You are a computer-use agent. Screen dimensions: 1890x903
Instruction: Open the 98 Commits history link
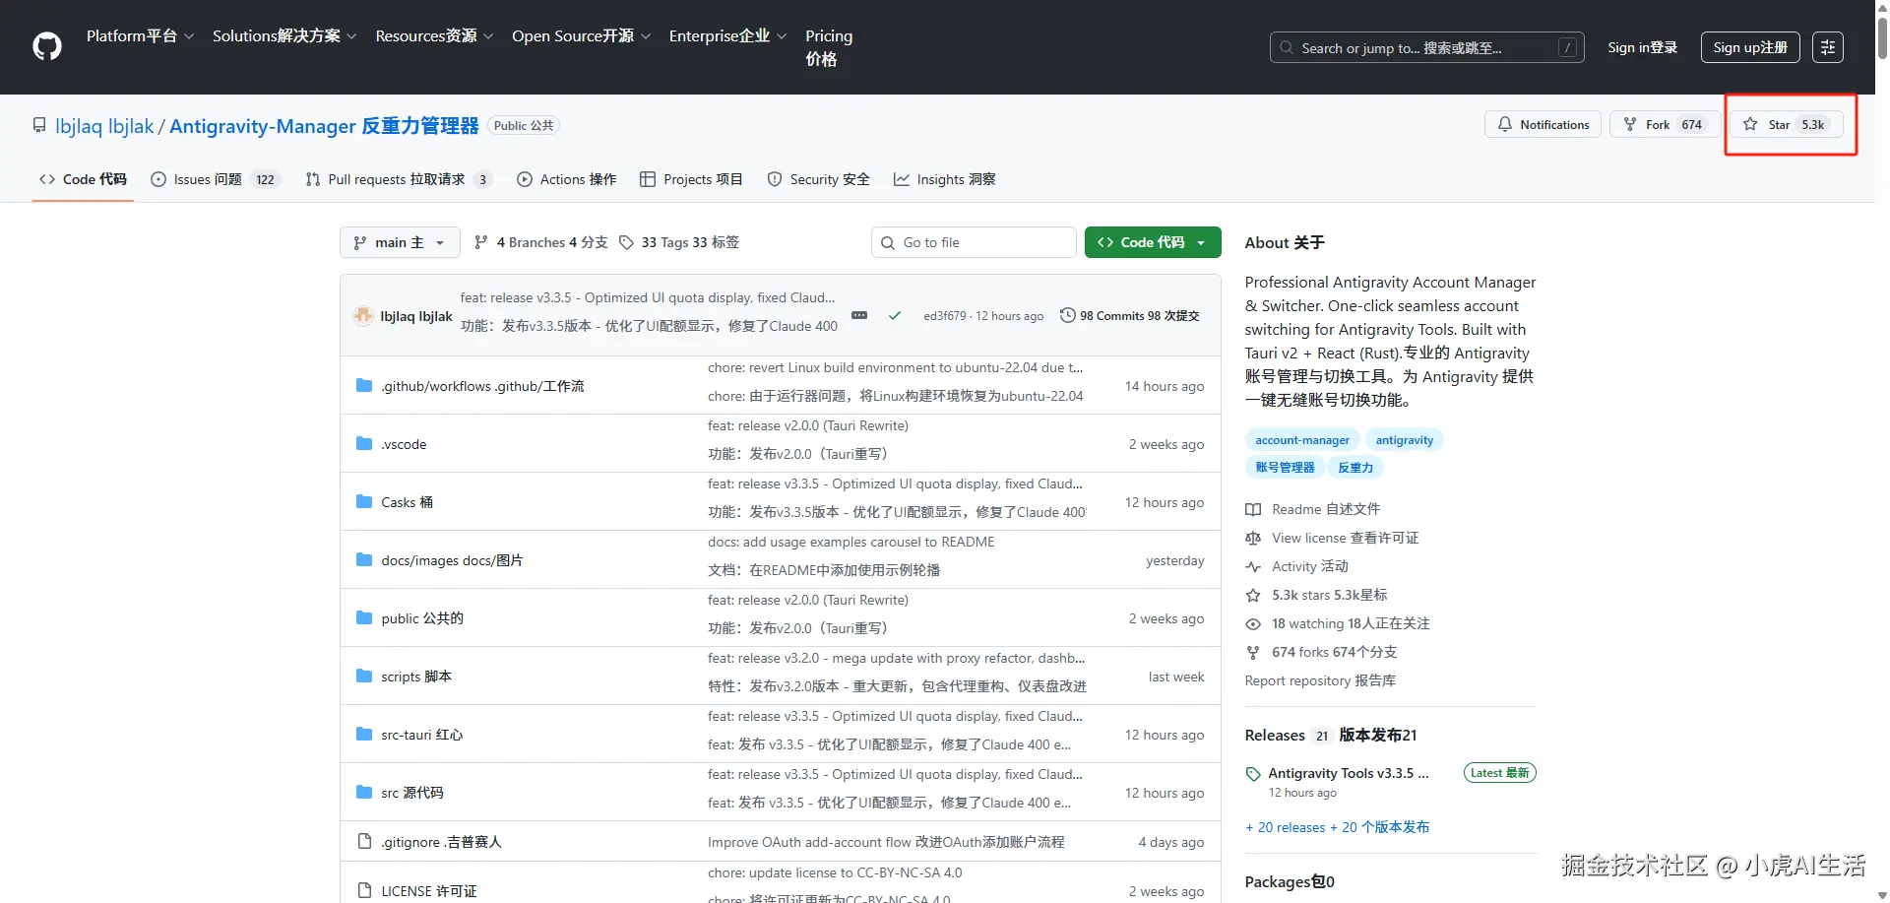1130,315
